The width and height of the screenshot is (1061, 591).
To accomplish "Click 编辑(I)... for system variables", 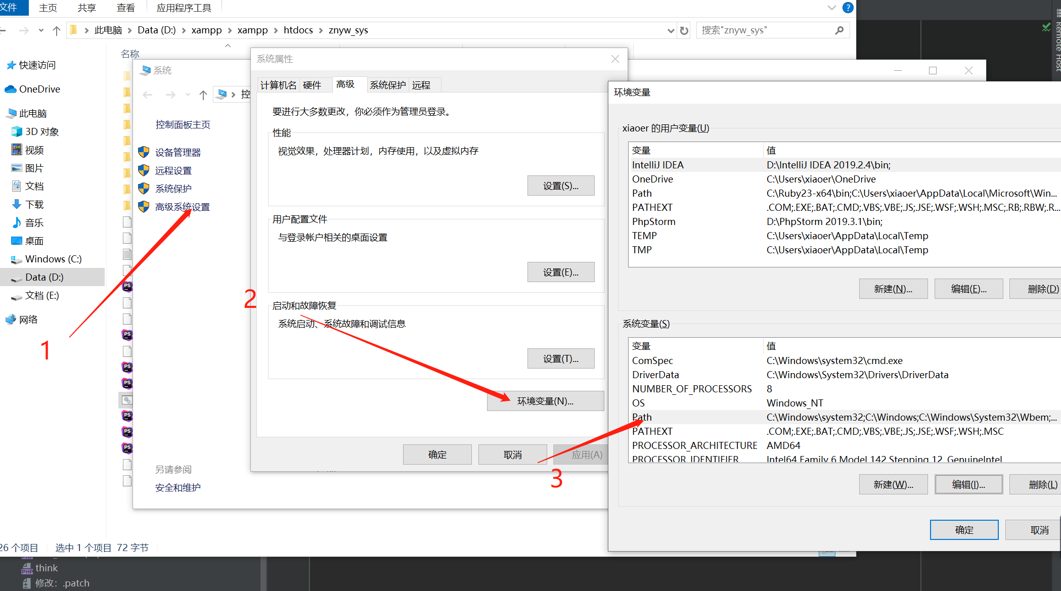I will (x=968, y=484).
